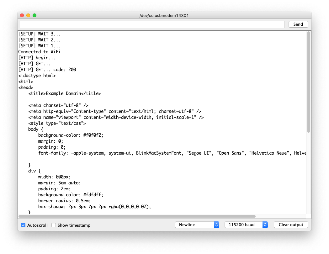The image size is (329, 254).
Task: Click the "background-color: #fdfdff;" line
Action: 71,195
